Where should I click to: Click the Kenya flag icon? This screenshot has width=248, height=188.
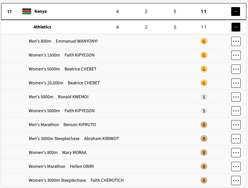coord(27,12)
